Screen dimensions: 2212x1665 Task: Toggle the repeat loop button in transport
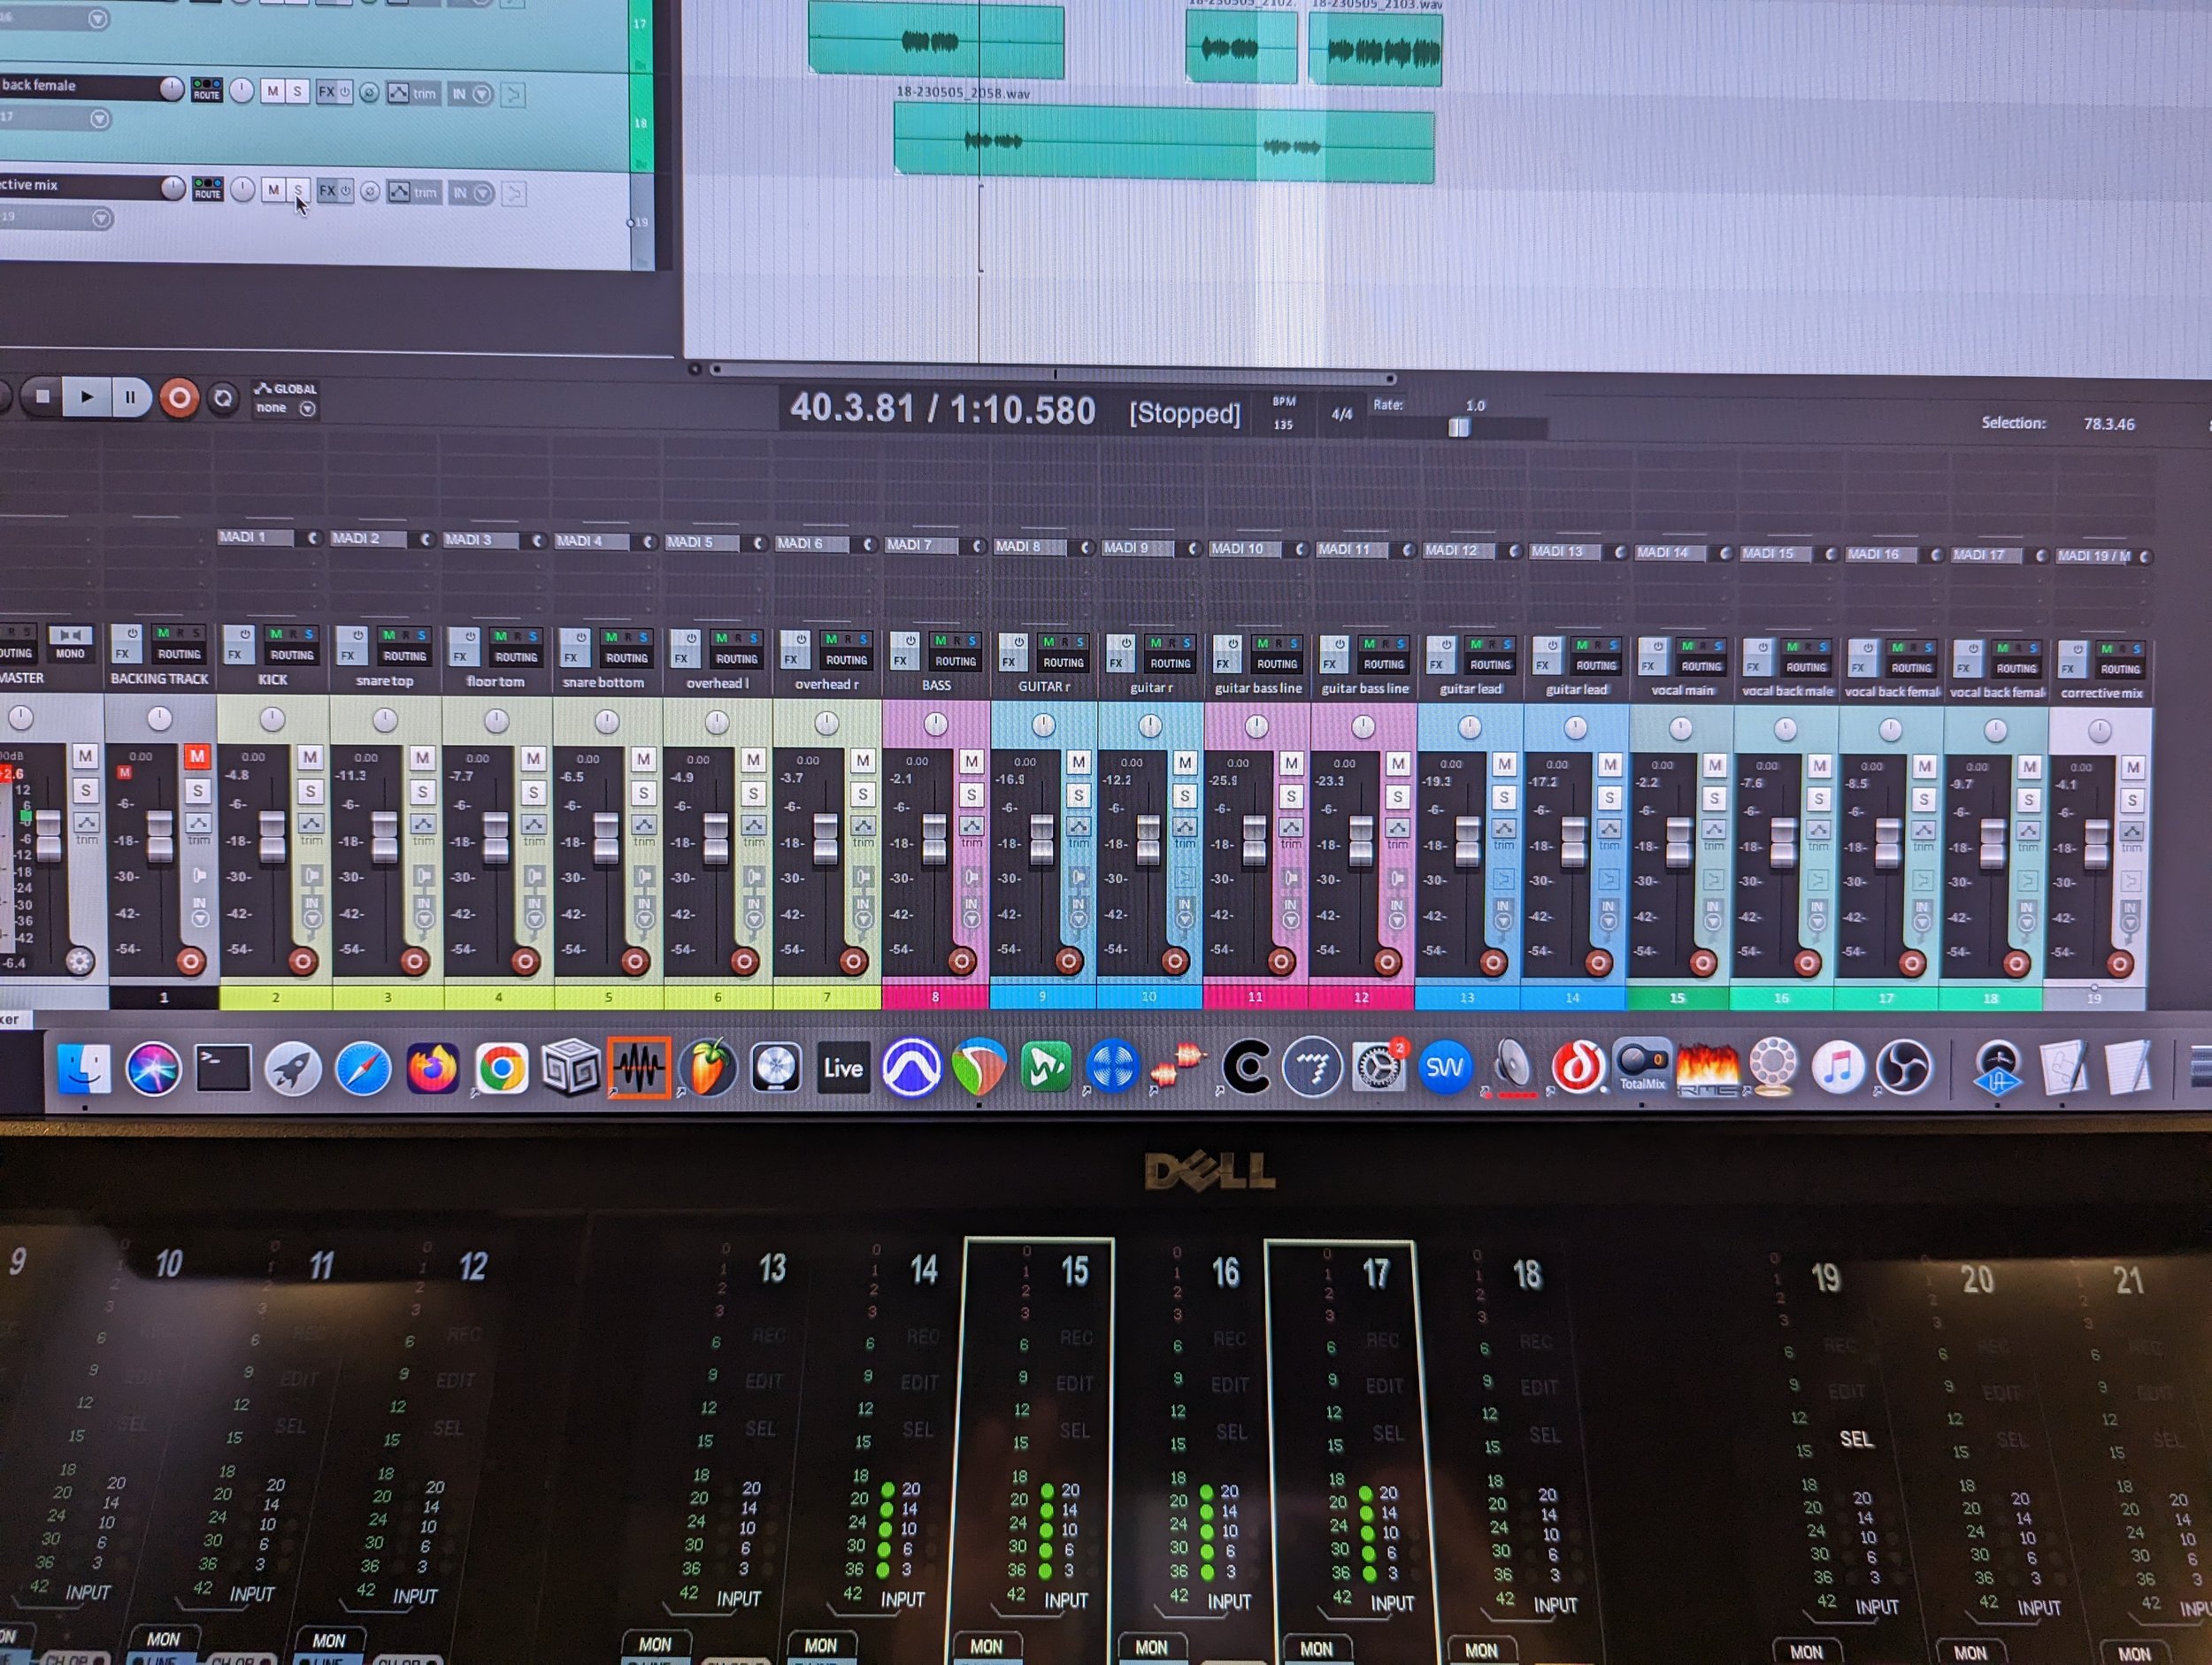coord(223,399)
